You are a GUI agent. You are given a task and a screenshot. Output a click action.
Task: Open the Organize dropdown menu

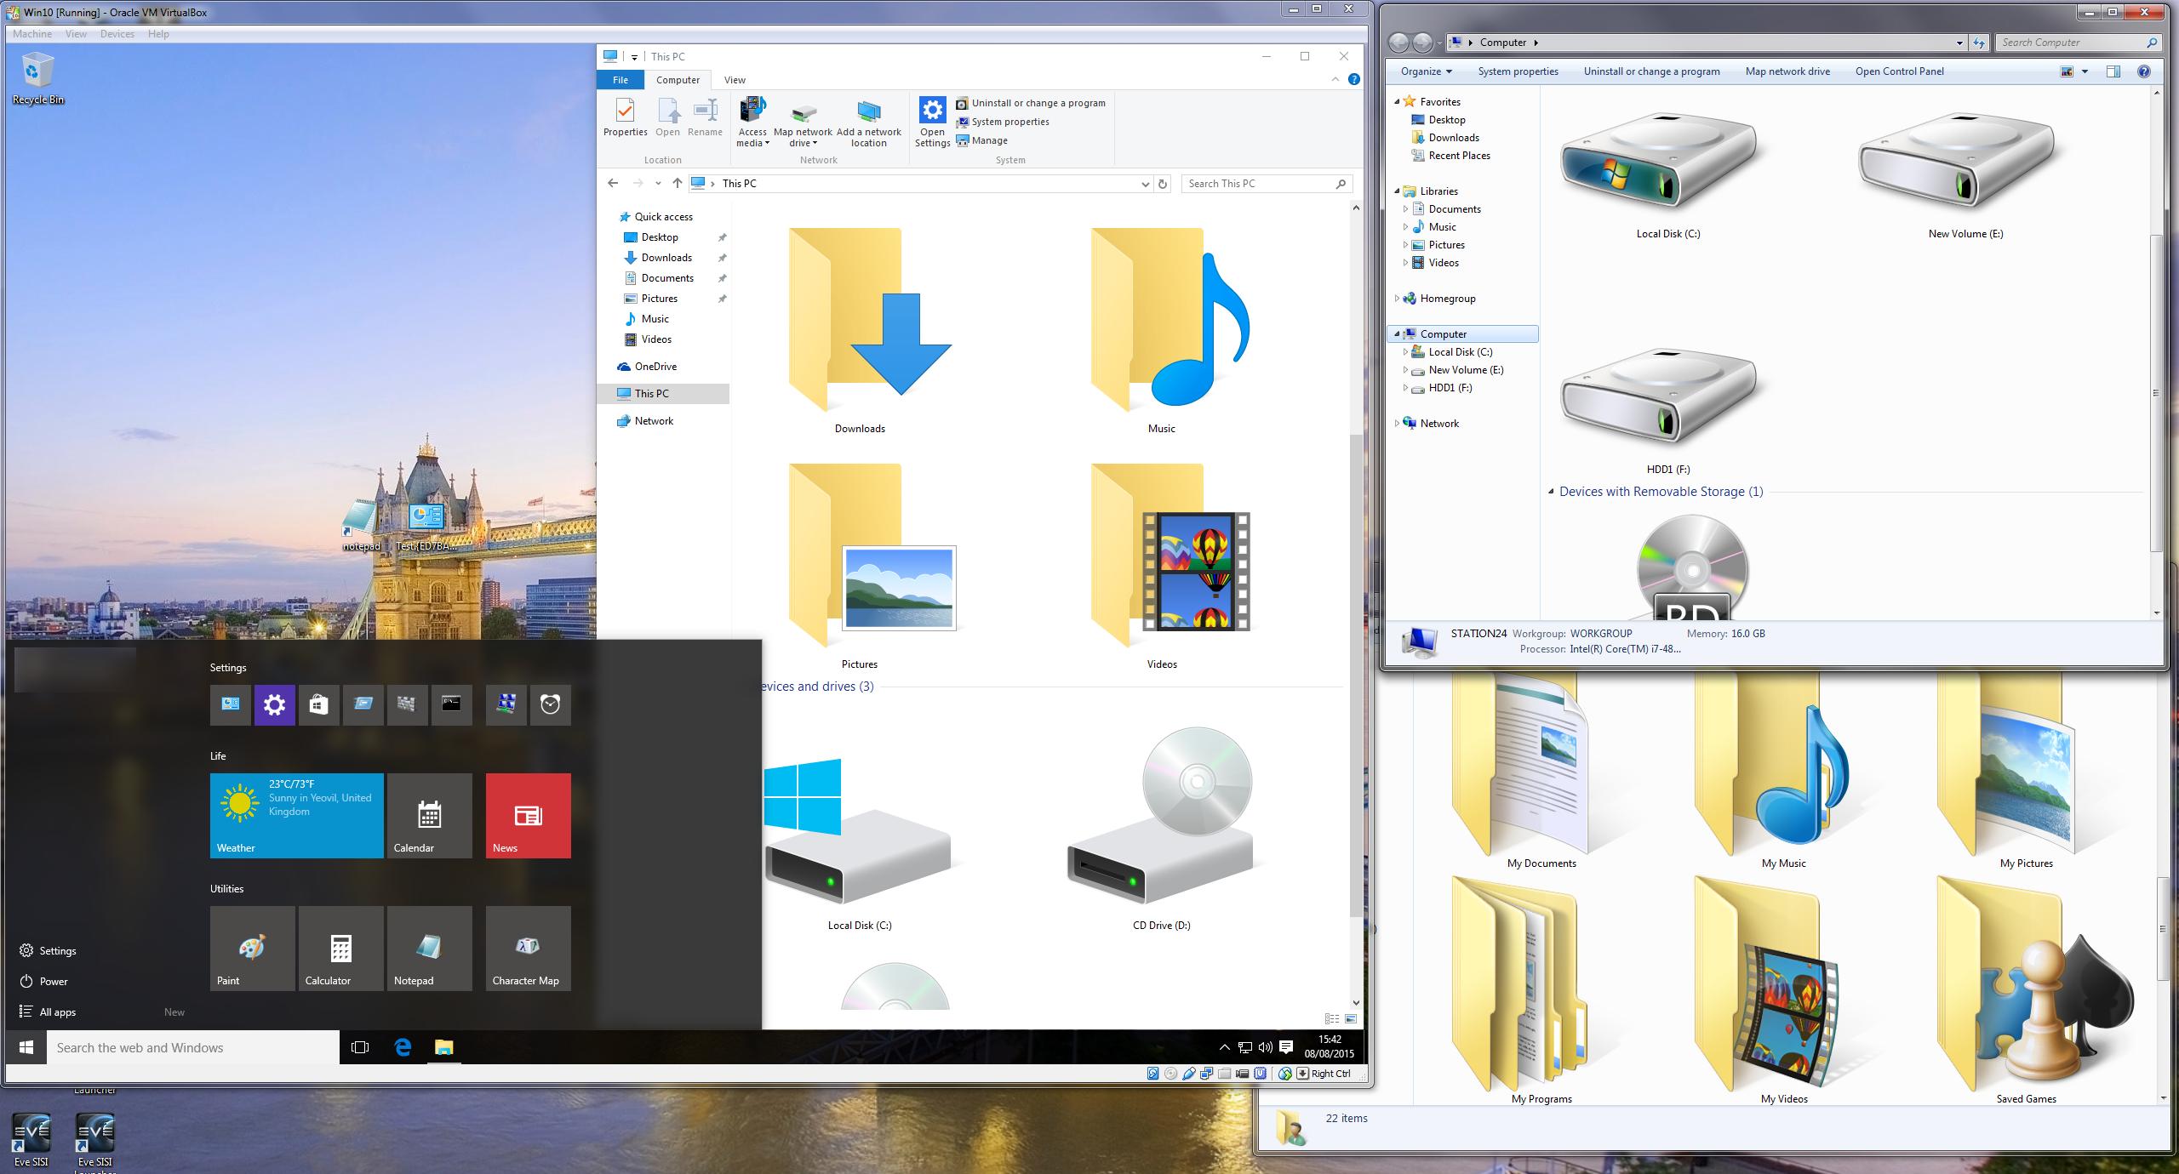pyautogui.click(x=1426, y=71)
